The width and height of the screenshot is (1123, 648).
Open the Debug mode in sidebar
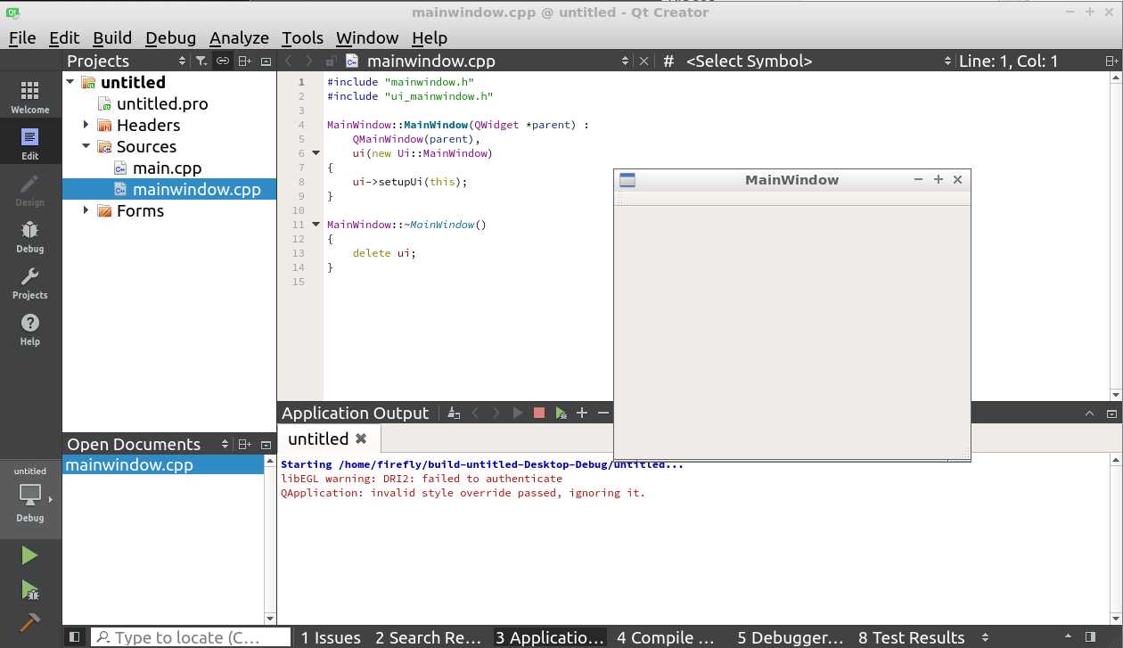click(30, 237)
